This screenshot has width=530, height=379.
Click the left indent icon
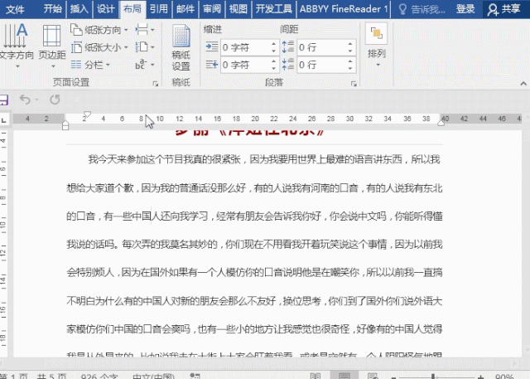coord(212,46)
